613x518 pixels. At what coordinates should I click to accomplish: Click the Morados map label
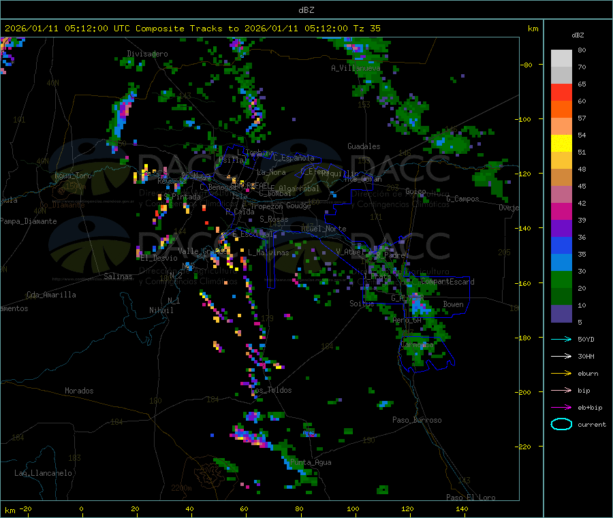pyautogui.click(x=79, y=391)
